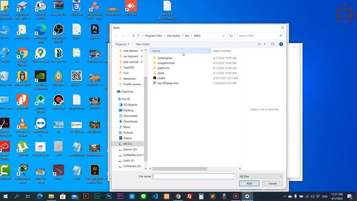Click the Back arrow in Open dialog
The width and height of the screenshot is (357, 201).
(x=116, y=36)
